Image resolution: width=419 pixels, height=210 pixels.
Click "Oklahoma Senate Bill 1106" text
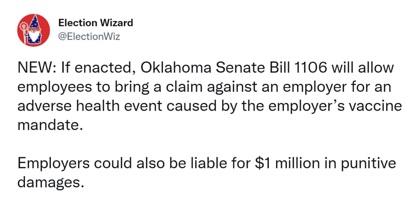(235, 67)
